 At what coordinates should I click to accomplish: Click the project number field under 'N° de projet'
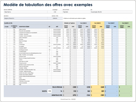(x=55, y=12)
